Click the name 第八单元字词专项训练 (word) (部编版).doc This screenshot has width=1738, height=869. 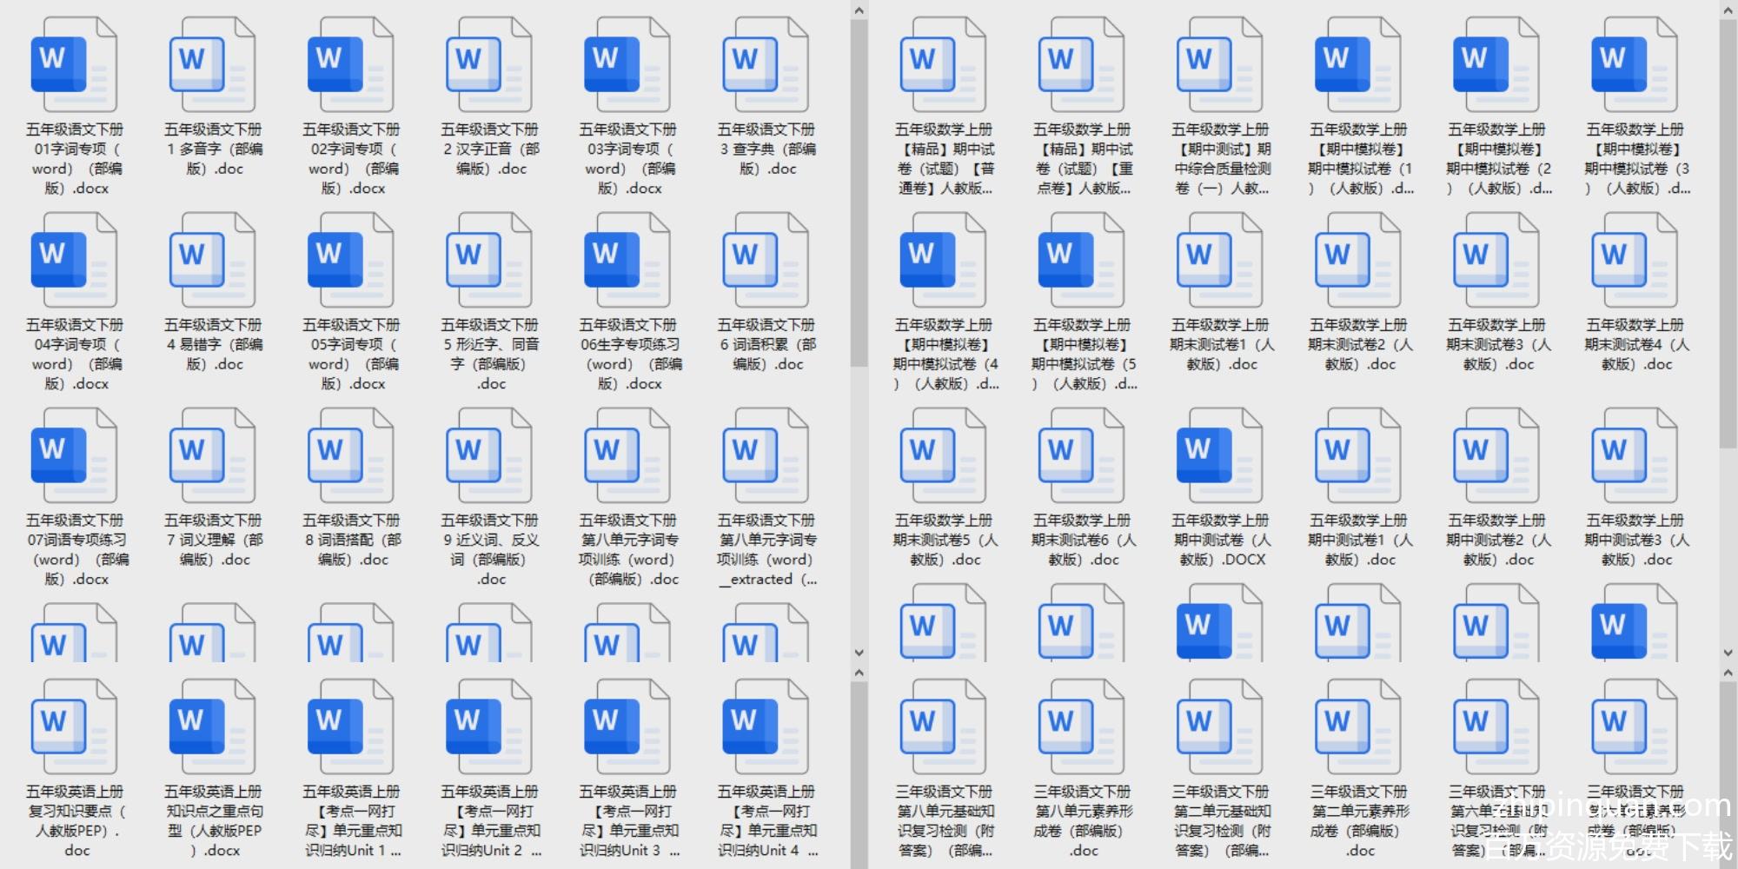pos(627,549)
